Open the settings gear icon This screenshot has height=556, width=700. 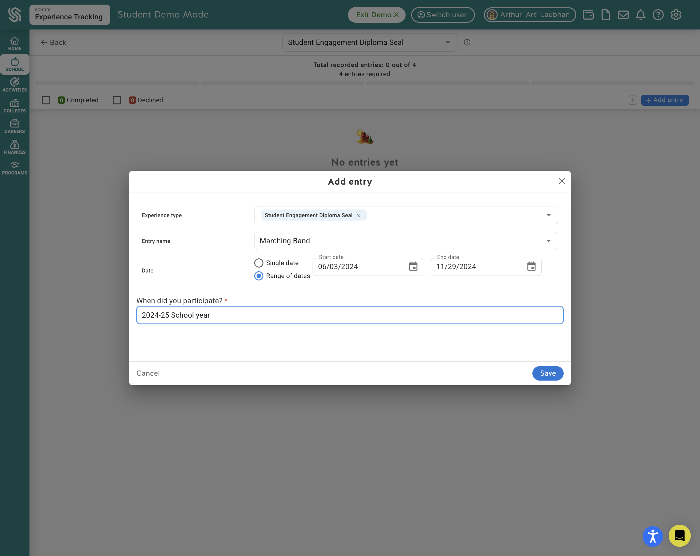point(676,15)
